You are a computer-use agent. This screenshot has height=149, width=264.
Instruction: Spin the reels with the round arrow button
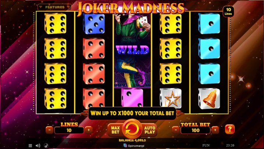coord(132,130)
